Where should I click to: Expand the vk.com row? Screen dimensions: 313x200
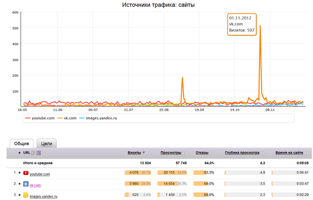(20, 184)
